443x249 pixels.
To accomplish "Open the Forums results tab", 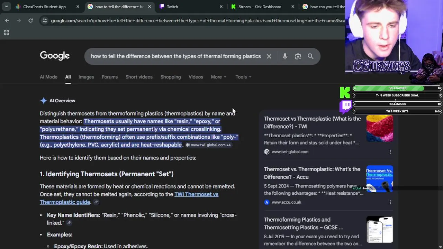I will point(110,77).
